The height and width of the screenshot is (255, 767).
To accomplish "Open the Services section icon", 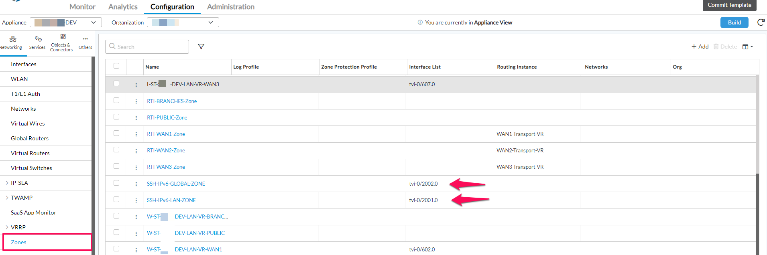I will click(x=38, y=39).
